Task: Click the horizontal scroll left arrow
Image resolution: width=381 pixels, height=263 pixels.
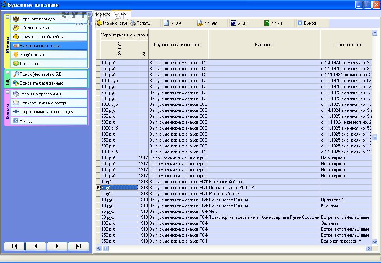Action: [x=99, y=248]
